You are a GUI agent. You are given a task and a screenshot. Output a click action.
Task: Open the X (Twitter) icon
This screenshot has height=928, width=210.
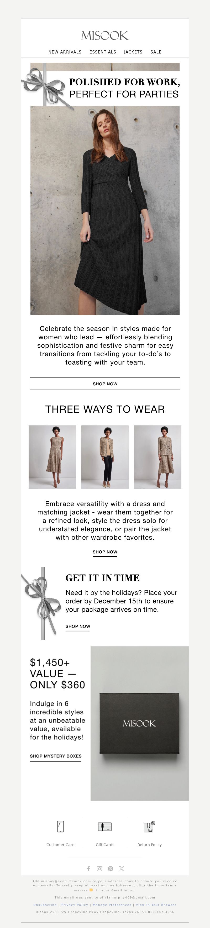pos(121,868)
